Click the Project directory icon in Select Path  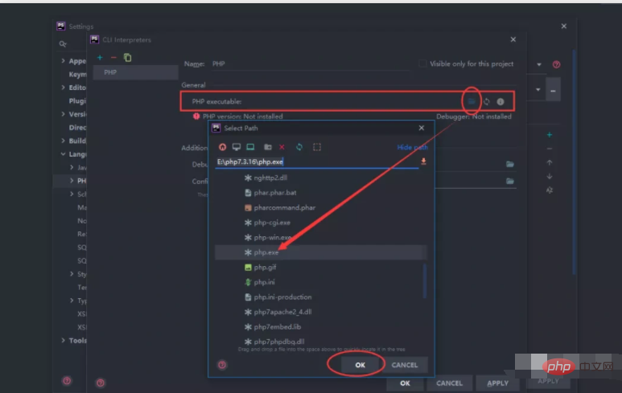(250, 147)
